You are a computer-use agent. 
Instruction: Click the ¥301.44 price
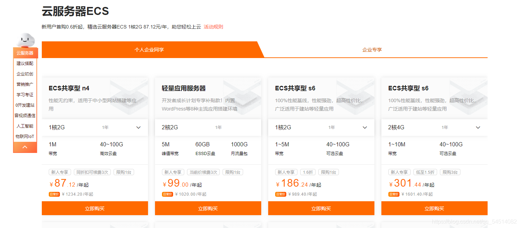point(405,184)
